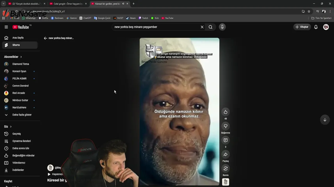
Task: Open Twitch bookmark
Action: [x=143, y=18]
